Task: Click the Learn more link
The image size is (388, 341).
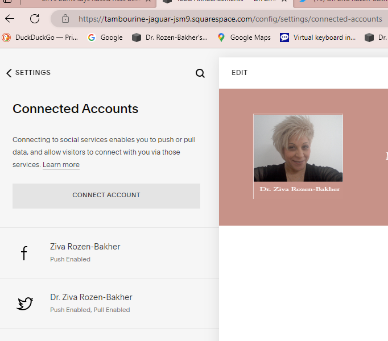Action: pos(61,165)
